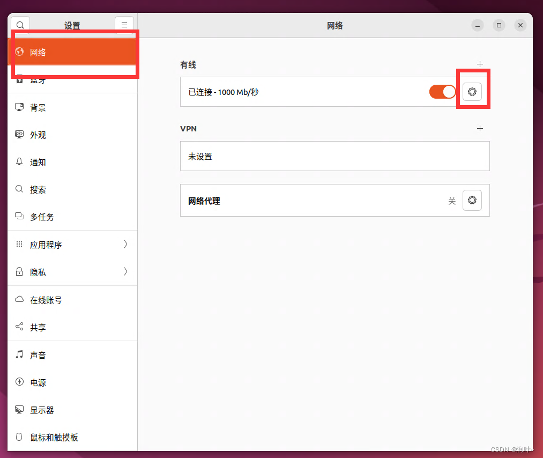543x458 pixels.
Task: Open 鼠标和触摸板 mouse settings
Action: [72, 437]
